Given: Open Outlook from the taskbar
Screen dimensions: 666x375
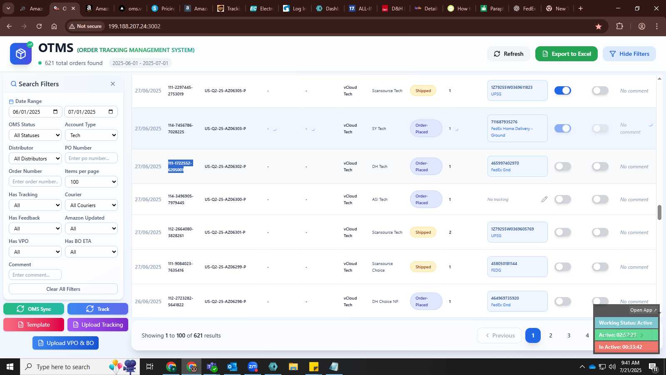Looking at the screenshot, I should [232, 367].
